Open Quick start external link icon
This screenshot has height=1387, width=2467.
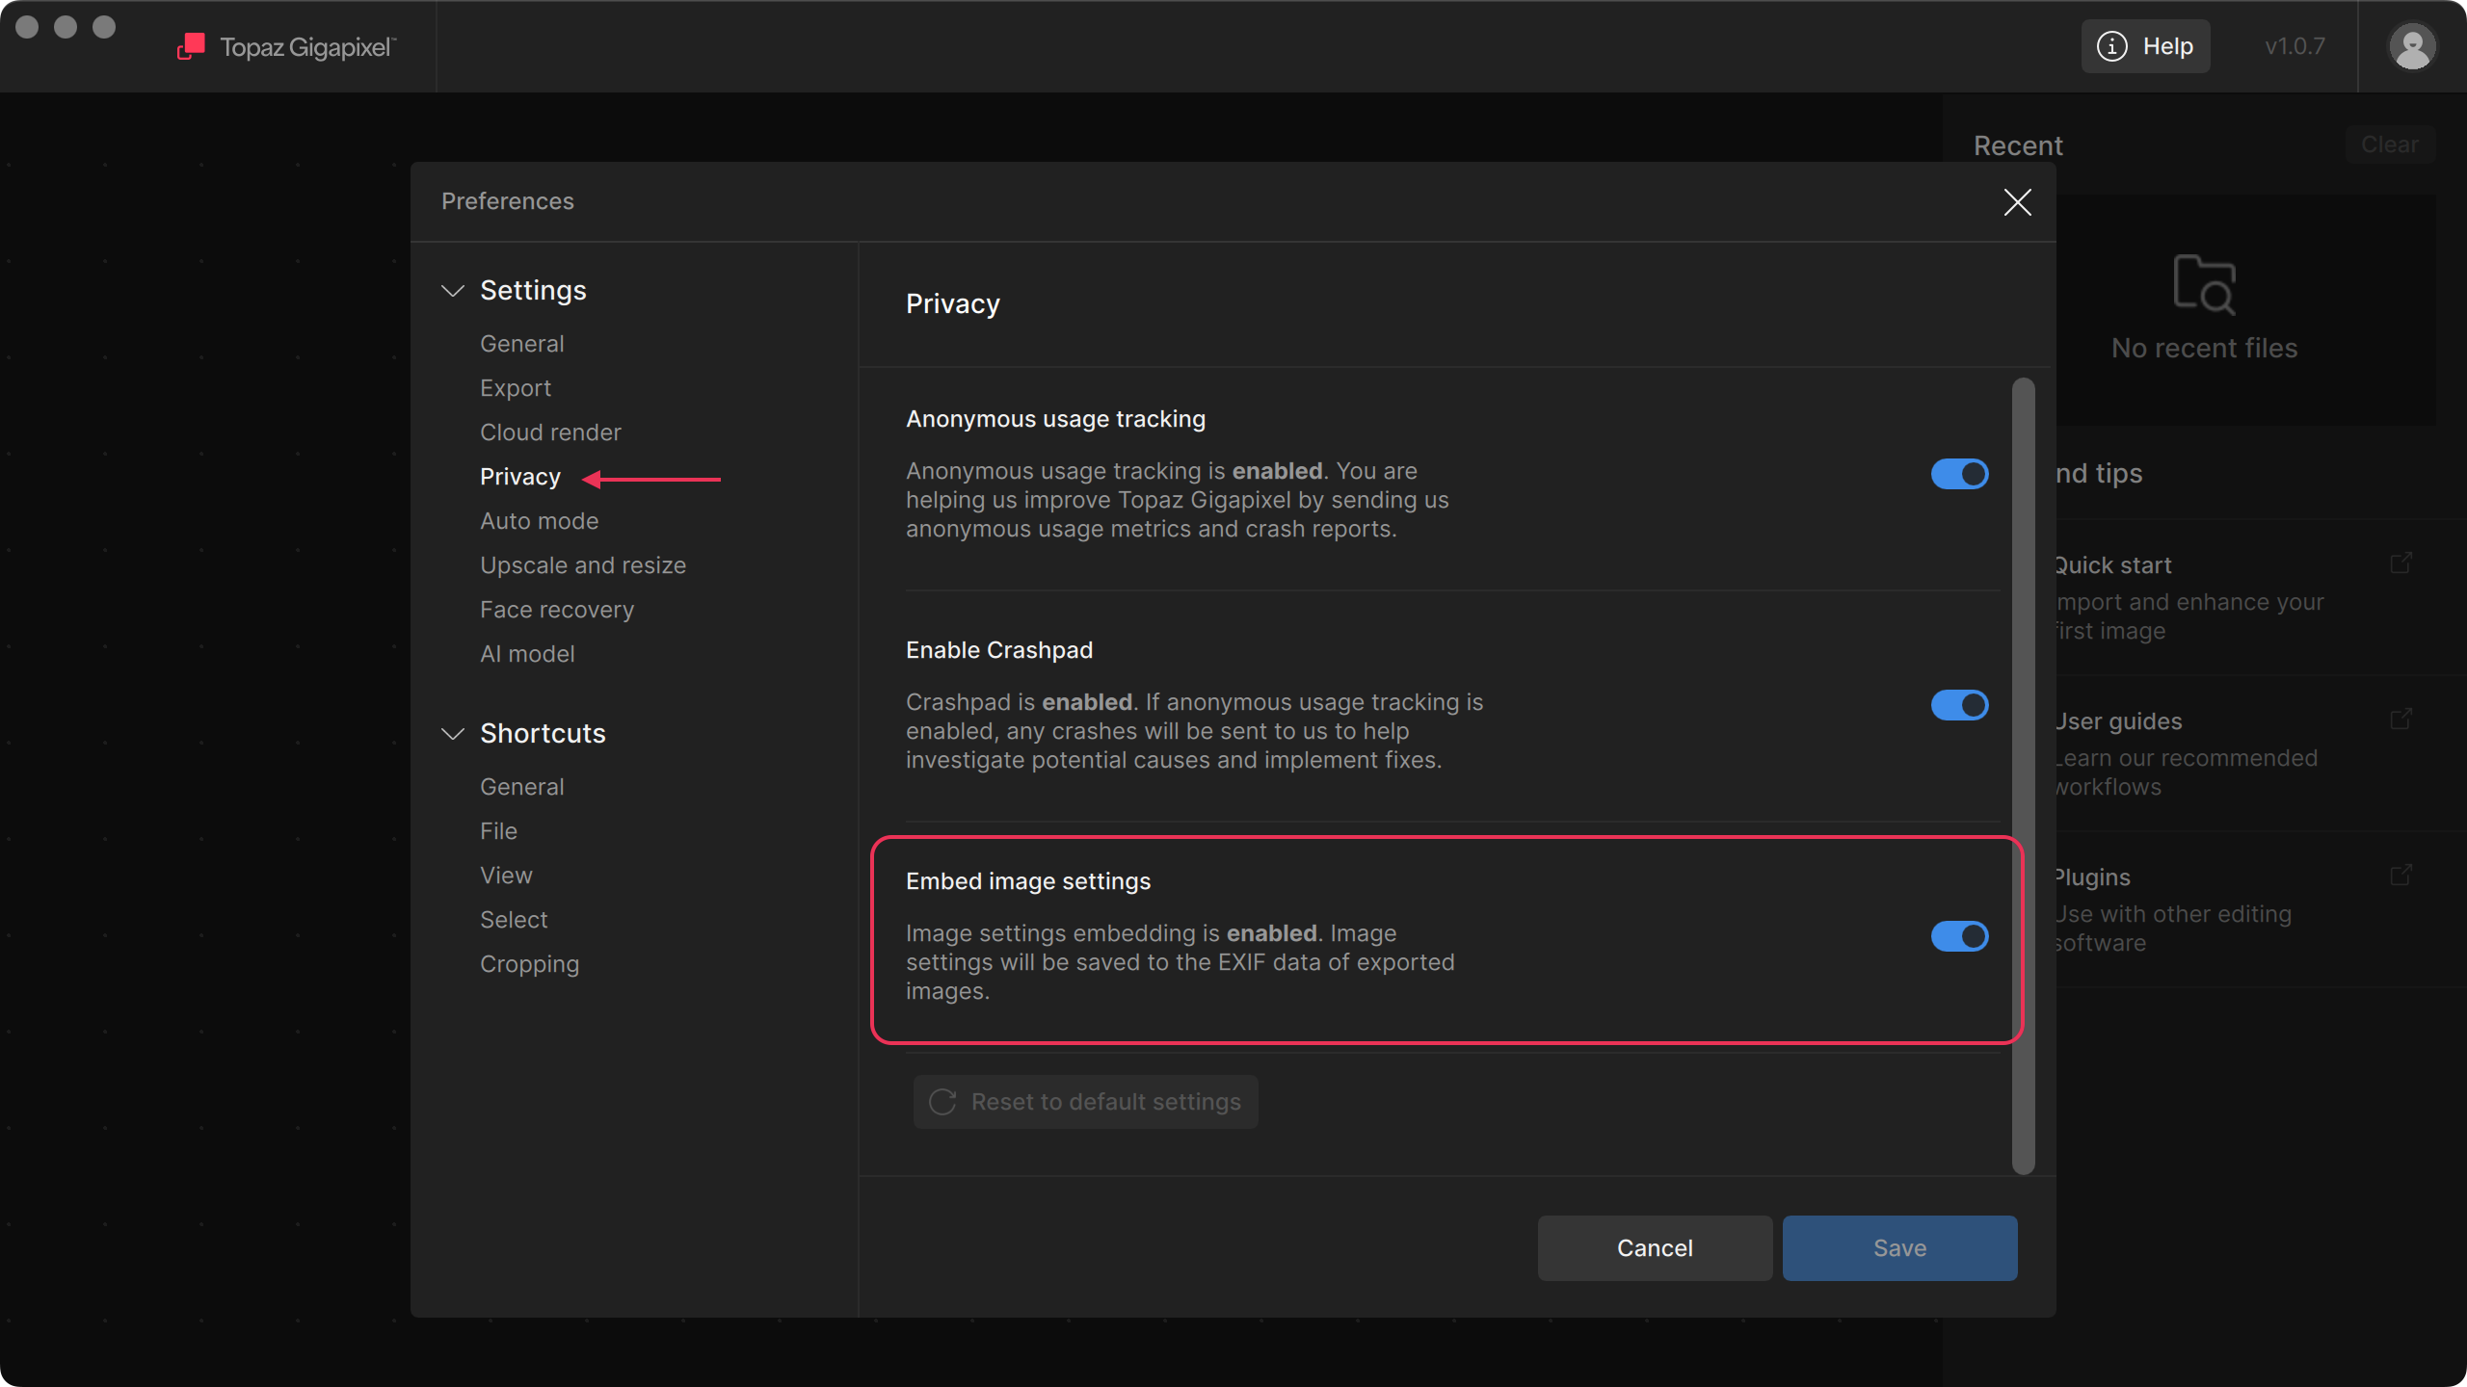click(2401, 563)
